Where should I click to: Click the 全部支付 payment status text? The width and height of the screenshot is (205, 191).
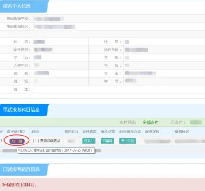coord(151,123)
